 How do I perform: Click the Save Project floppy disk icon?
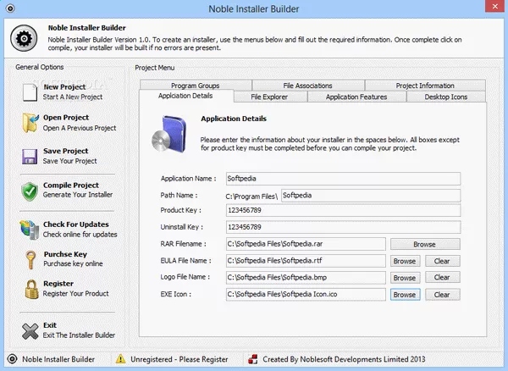pos(30,157)
